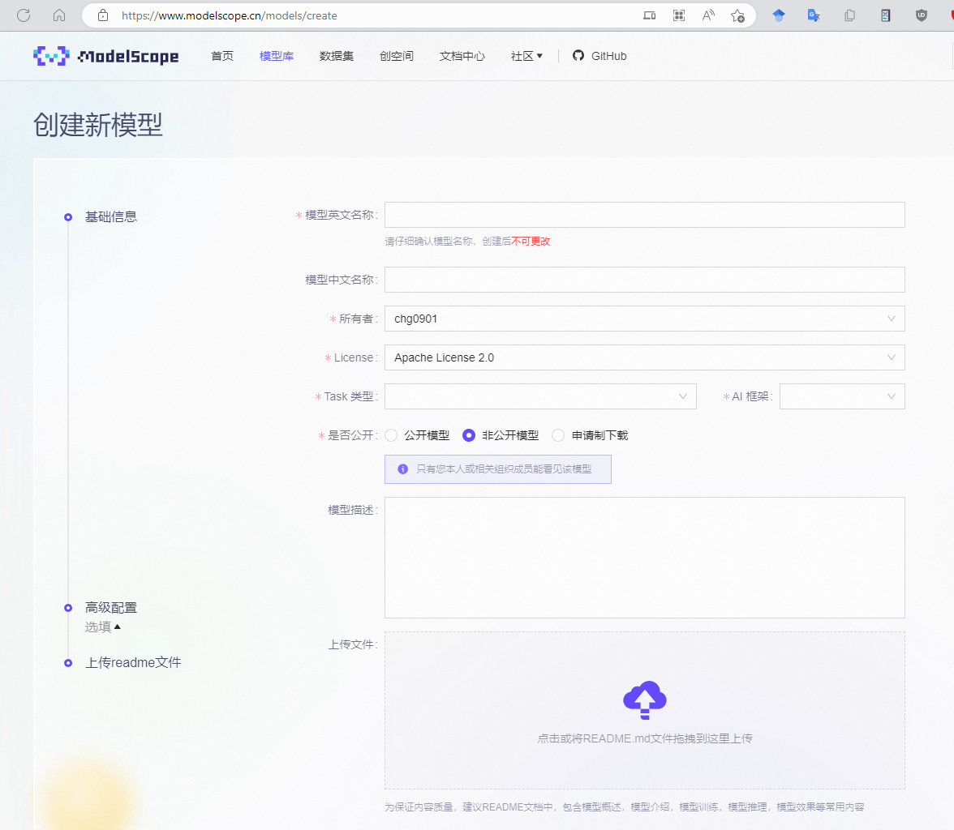The width and height of the screenshot is (954, 830).
Task: Expand the Task 类型 dropdown
Action: [539, 396]
